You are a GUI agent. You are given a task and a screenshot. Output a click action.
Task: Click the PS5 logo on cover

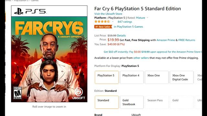pyautogui.click(x=30, y=11)
